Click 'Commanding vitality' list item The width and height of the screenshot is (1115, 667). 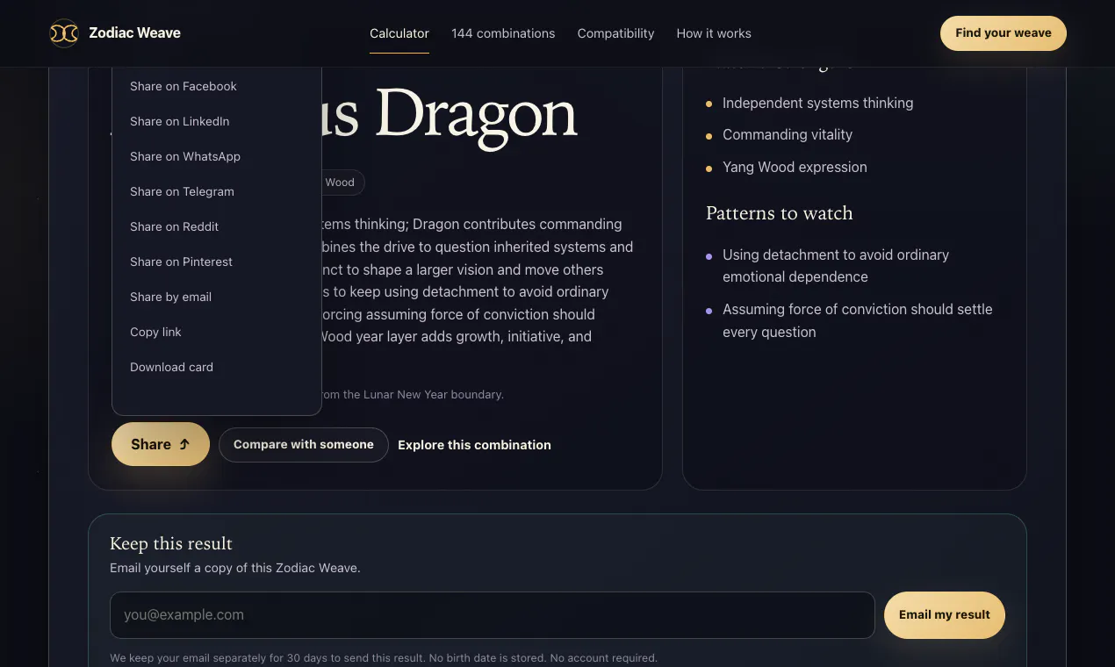pyautogui.click(x=788, y=134)
